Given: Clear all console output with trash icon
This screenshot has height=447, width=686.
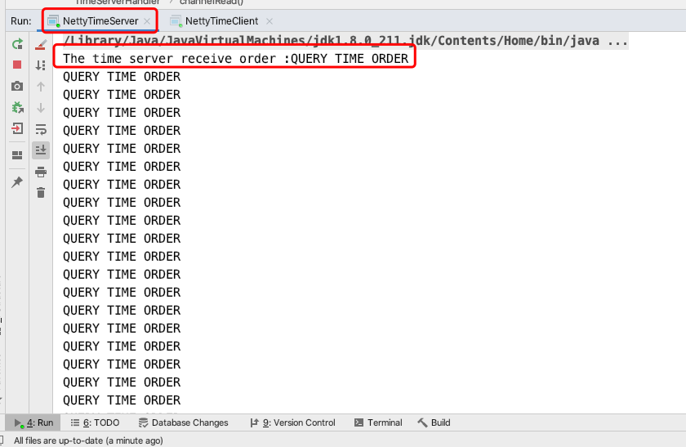Looking at the screenshot, I should pos(41,193).
